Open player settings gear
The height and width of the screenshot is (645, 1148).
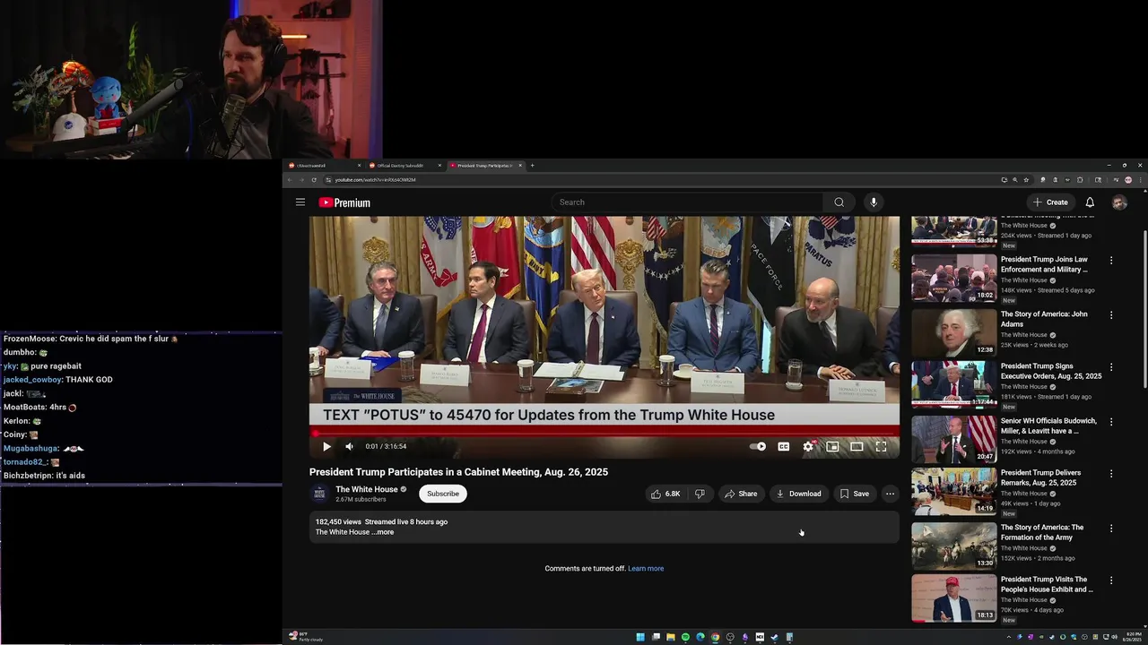pos(808,446)
